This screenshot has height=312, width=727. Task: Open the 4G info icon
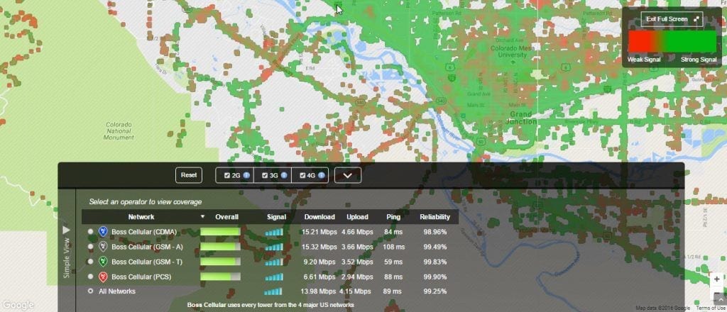[x=321, y=175]
